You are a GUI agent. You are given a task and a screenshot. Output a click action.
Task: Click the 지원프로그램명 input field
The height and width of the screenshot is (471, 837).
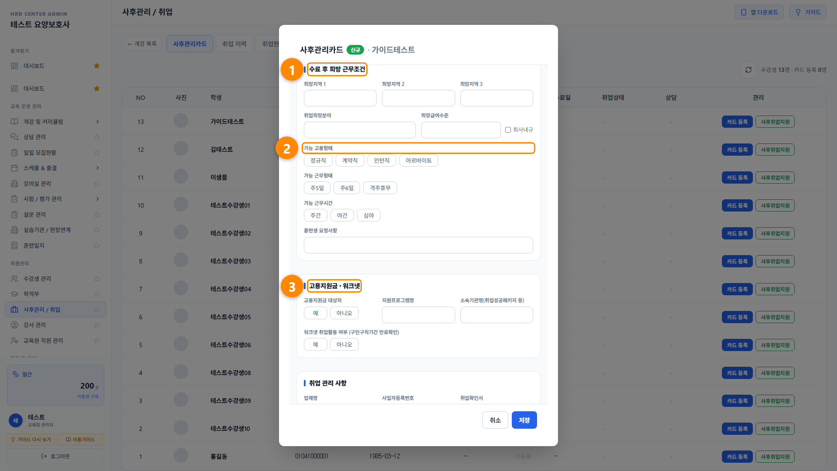(x=418, y=315)
